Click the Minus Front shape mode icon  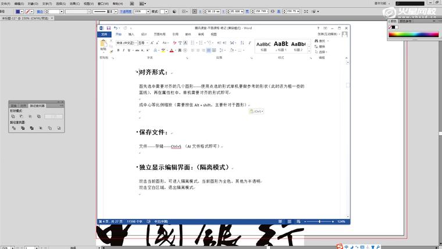(22, 116)
